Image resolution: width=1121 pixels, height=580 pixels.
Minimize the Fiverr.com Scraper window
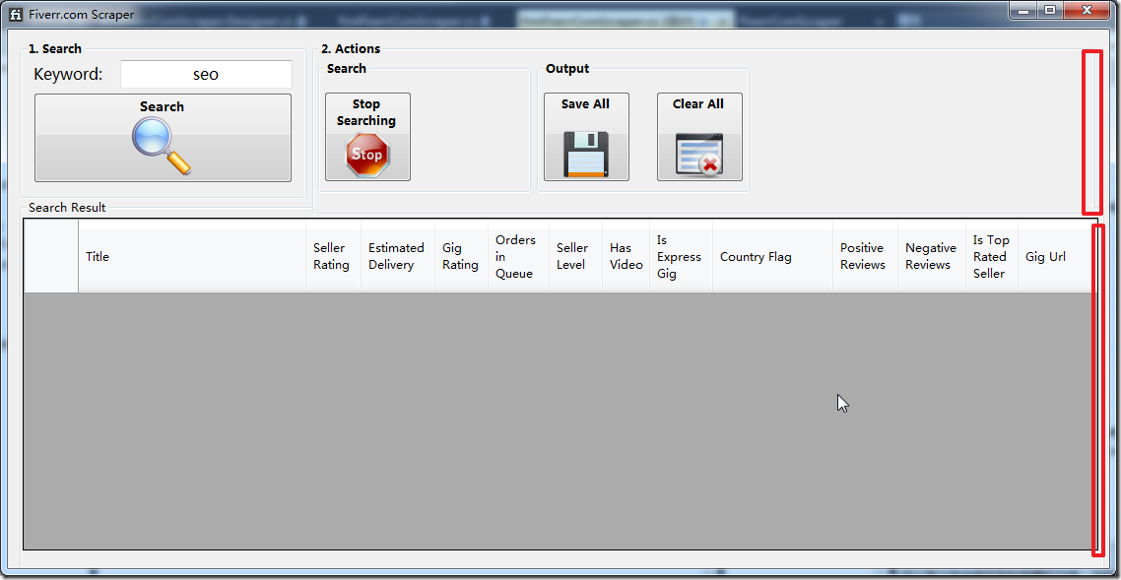click(x=1023, y=9)
